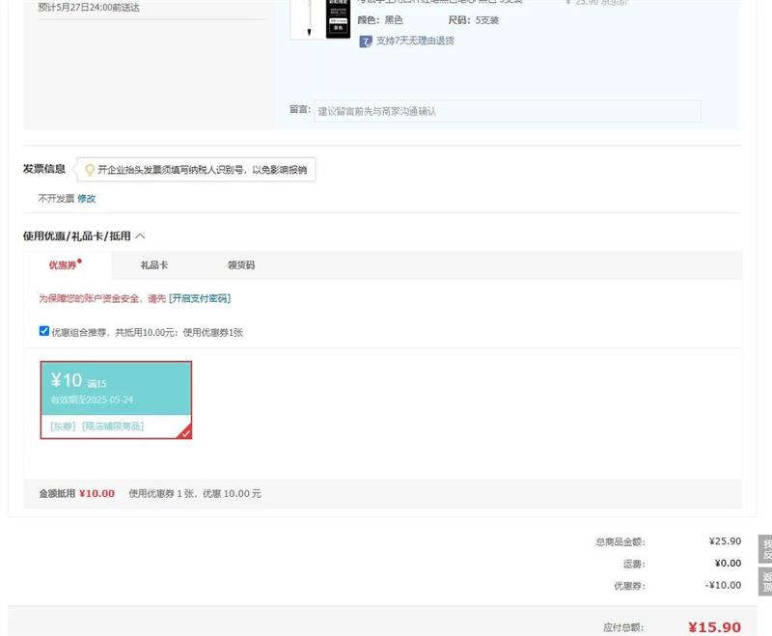This screenshot has height=636, width=772.
Task: Focus the 留言 message input field
Action: point(508,111)
